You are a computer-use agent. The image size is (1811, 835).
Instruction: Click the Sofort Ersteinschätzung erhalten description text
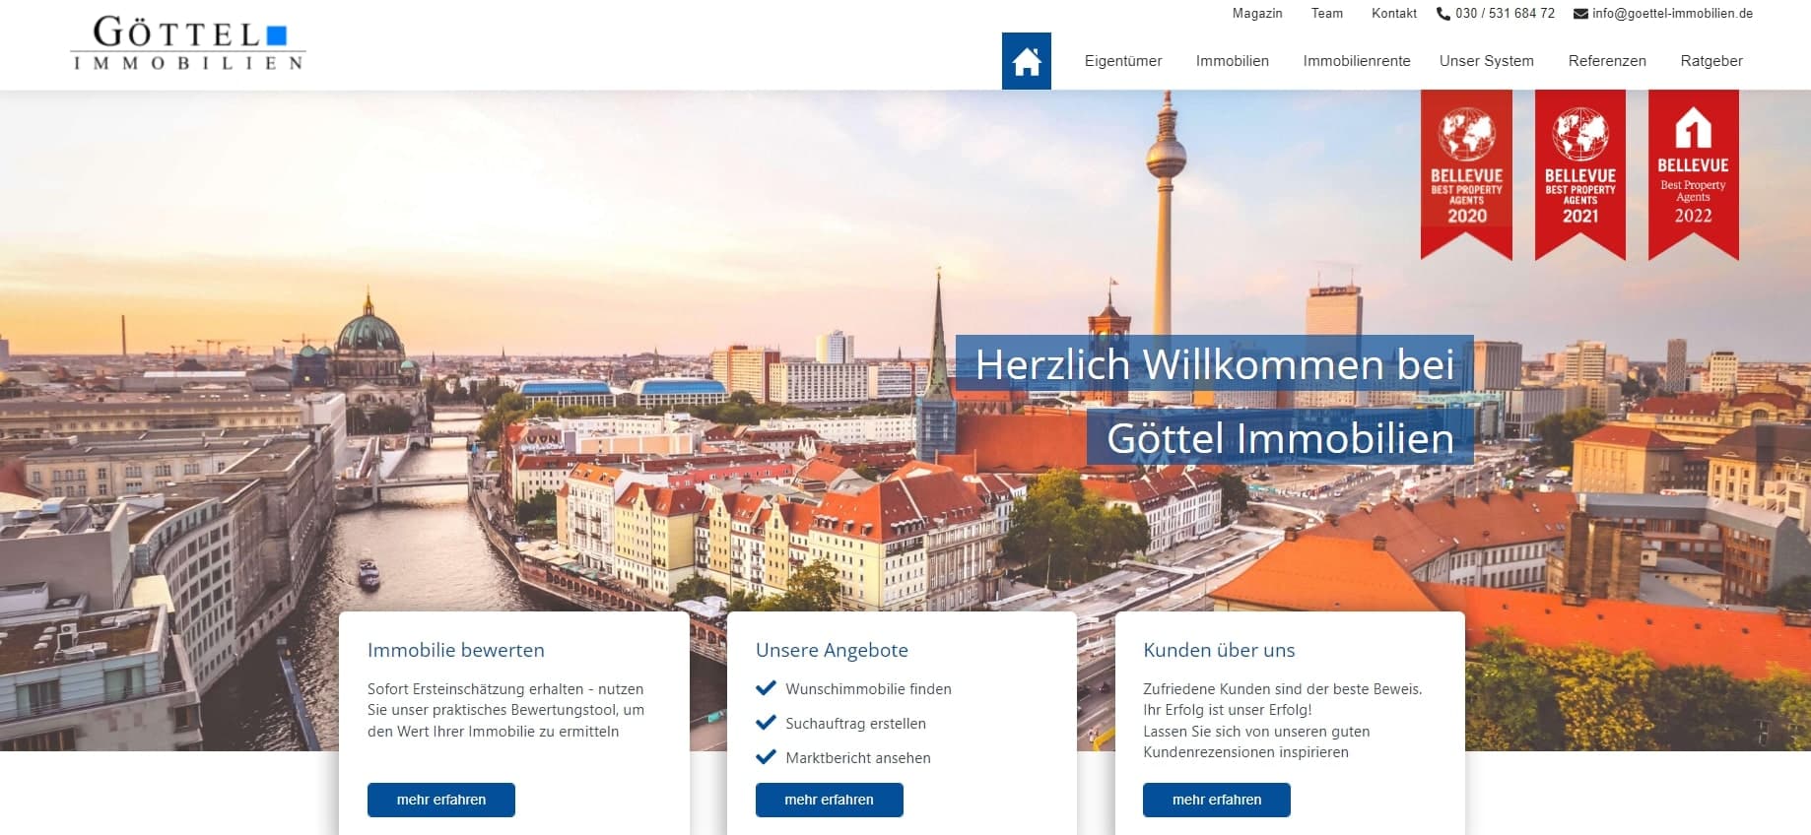(x=505, y=710)
